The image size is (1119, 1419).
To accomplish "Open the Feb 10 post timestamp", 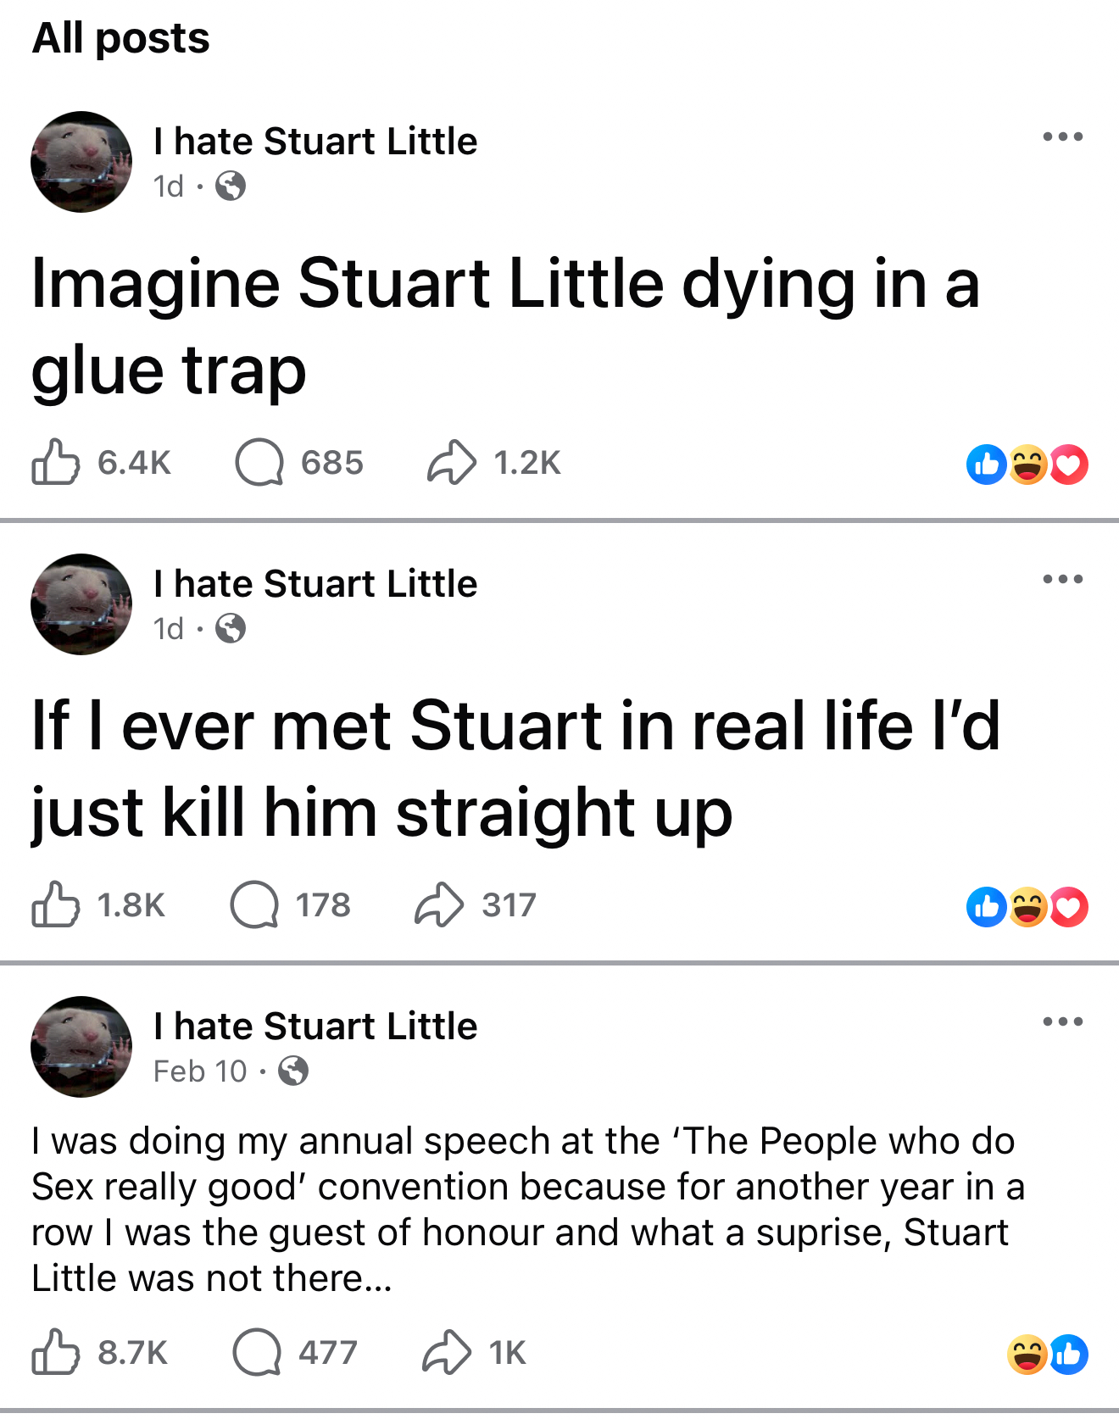I will (x=200, y=1071).
